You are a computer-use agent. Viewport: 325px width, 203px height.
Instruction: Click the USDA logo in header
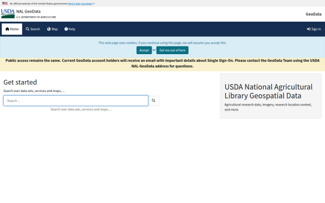(x=8, y=14)
